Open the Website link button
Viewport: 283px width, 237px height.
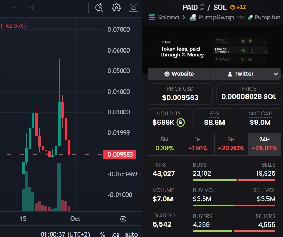click(179, 74)
